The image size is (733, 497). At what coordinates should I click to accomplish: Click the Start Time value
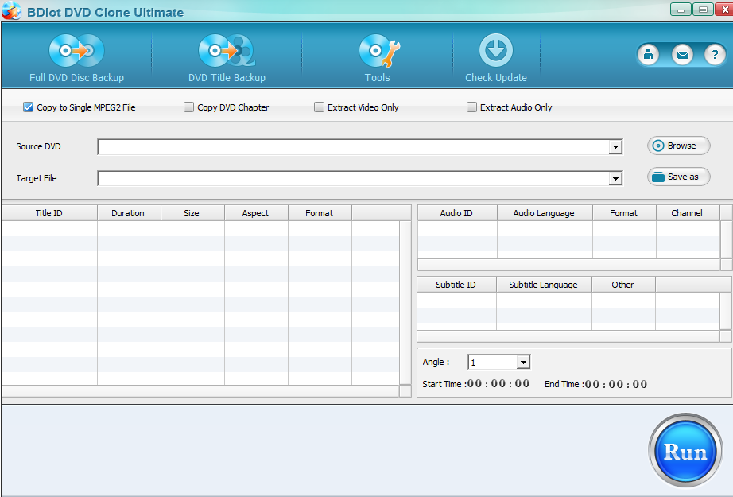click(498, 384)
